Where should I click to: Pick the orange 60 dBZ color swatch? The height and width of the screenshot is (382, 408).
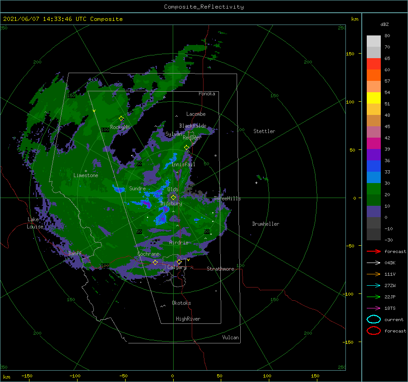(x=374, y=75)
